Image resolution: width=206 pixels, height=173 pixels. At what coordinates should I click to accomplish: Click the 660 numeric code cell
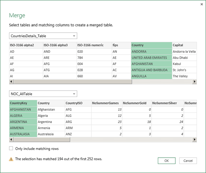(x=94, y=76)
